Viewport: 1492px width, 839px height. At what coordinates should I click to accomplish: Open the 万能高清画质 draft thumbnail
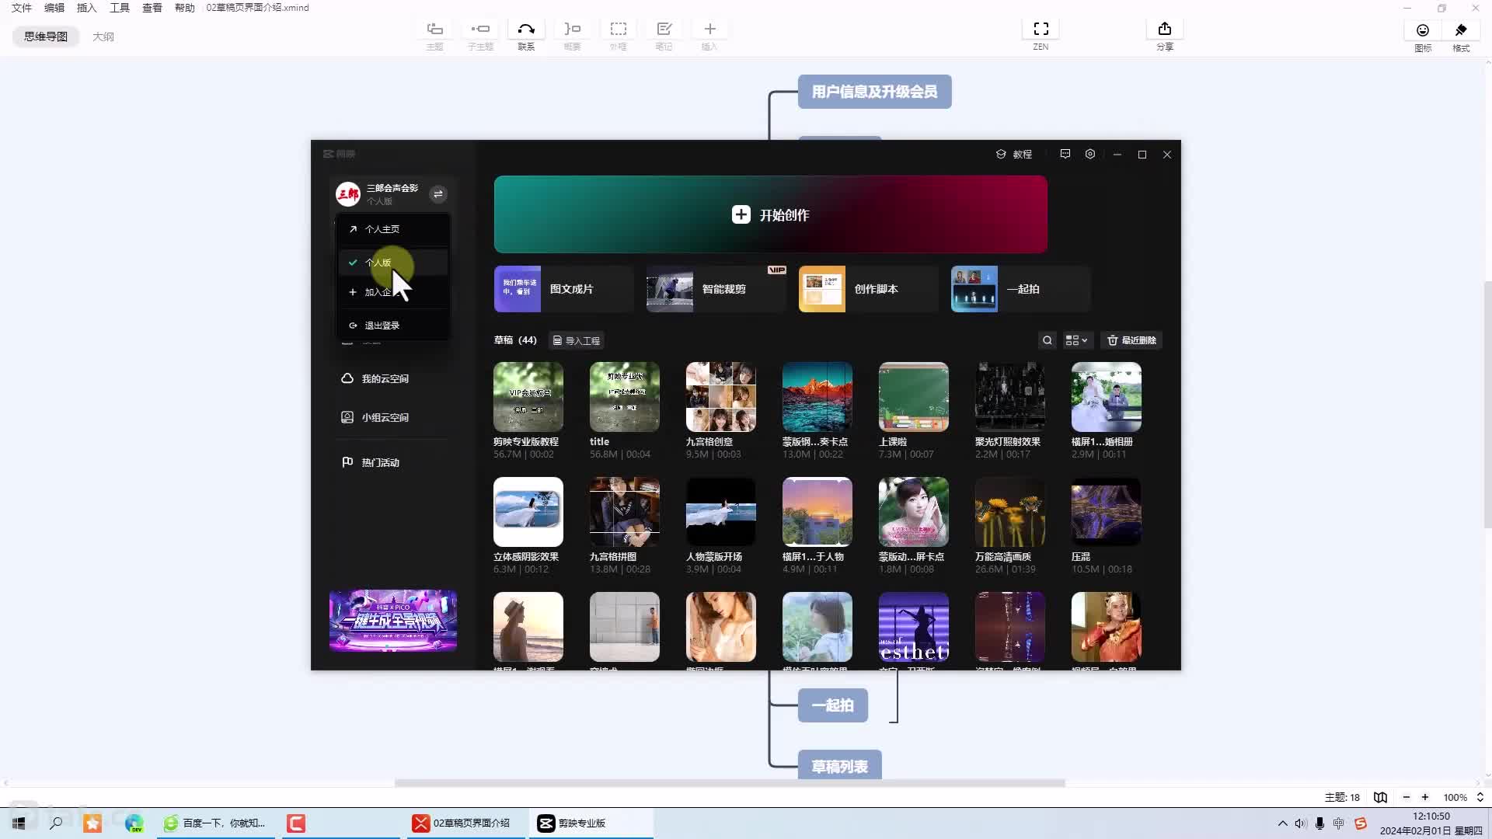click(x=1010, y=512)
